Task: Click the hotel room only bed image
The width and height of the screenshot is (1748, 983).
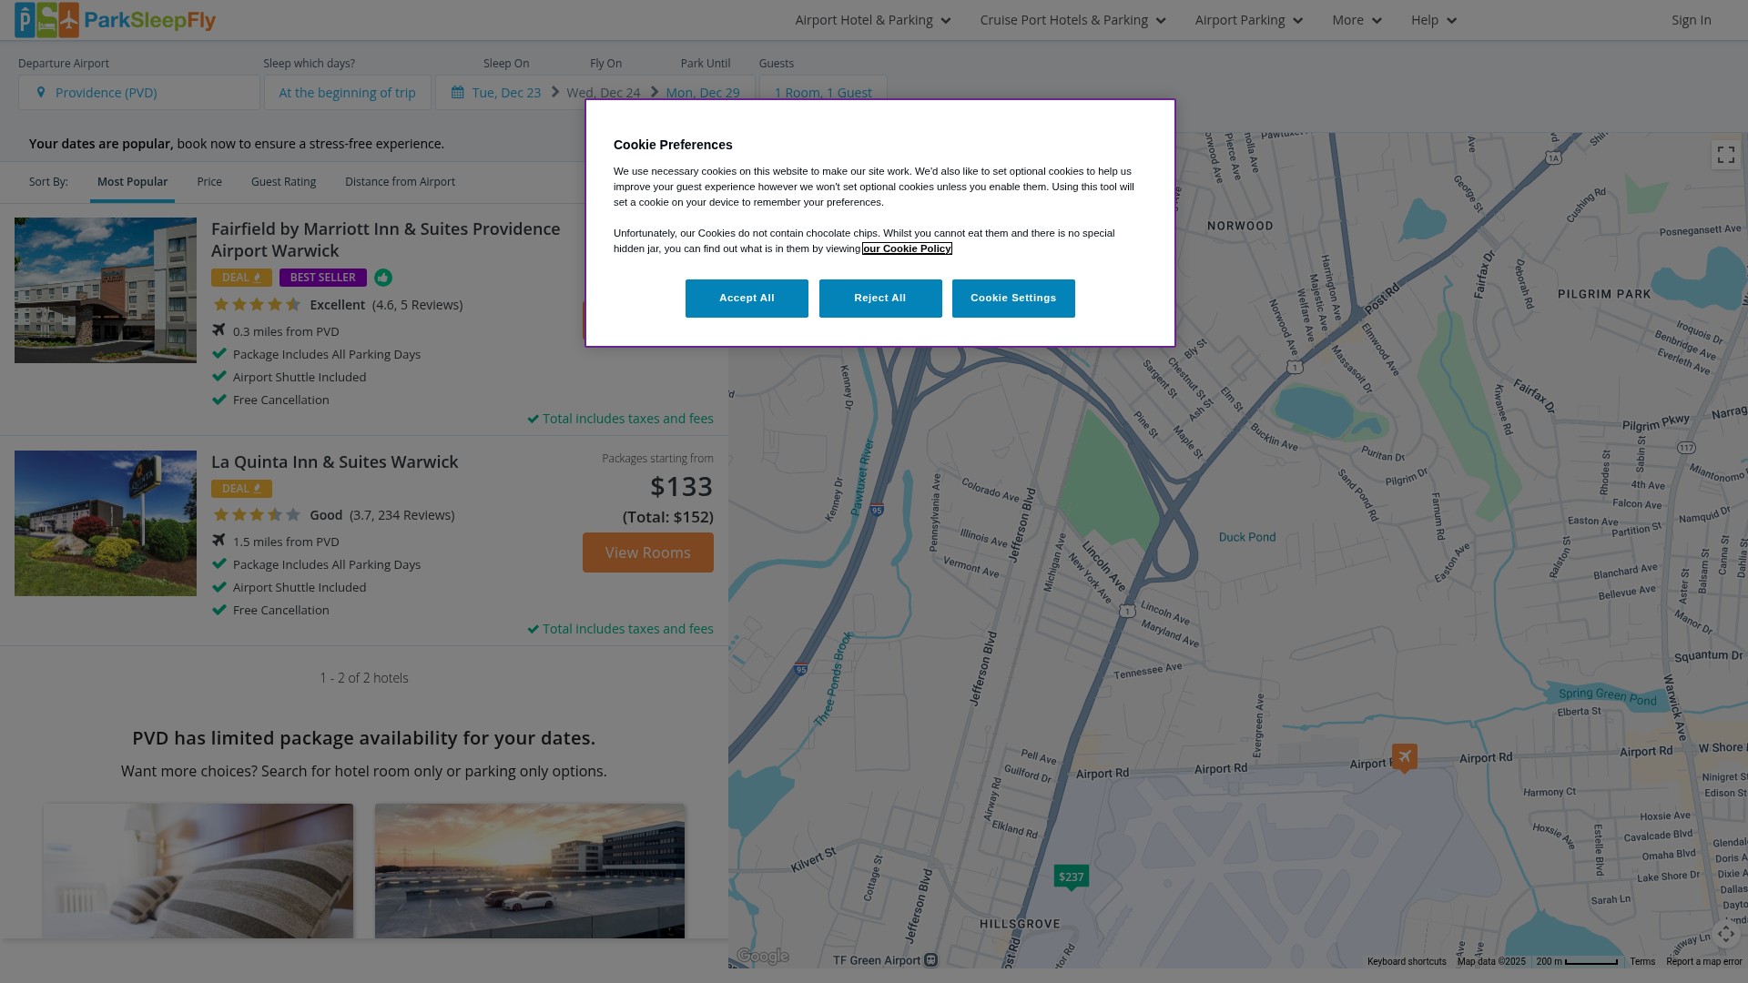Action: click(x=198, y=871)
